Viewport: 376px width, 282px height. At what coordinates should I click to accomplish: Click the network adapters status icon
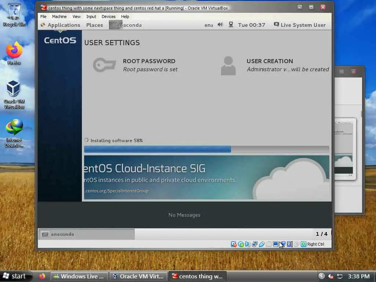click(x=255, y=244)
